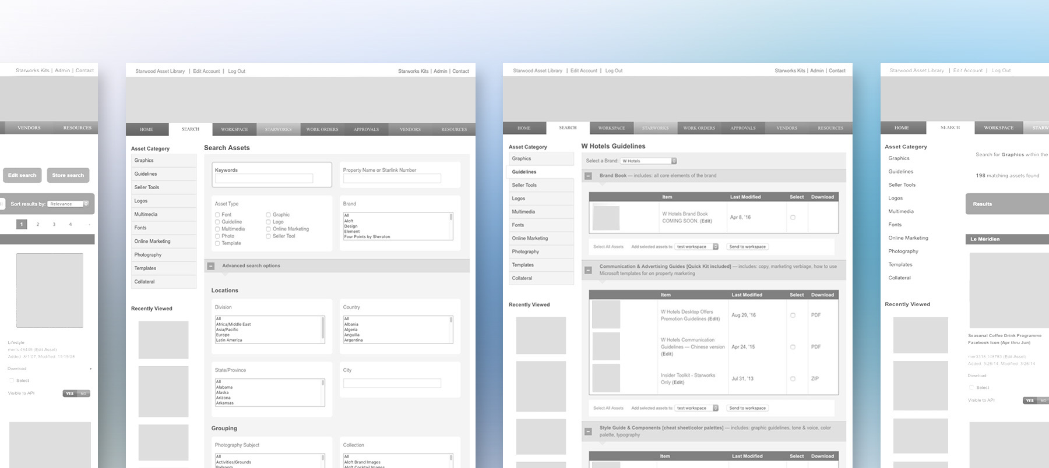This screenshot has width=1049, height=468.
Task: Select 'Four Points by Sheraton' in Brand list
Action: (x=367, y=237)
